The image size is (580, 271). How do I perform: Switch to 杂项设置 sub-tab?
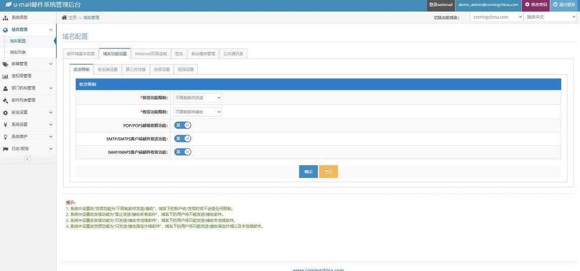point(162,70)
